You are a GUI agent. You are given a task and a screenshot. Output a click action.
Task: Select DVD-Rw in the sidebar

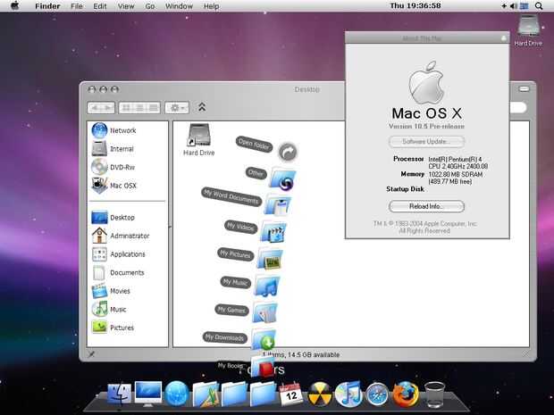click(113, 167)
